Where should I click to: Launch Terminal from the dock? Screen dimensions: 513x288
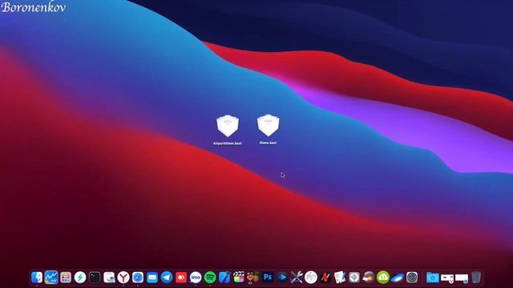(95, 278)
